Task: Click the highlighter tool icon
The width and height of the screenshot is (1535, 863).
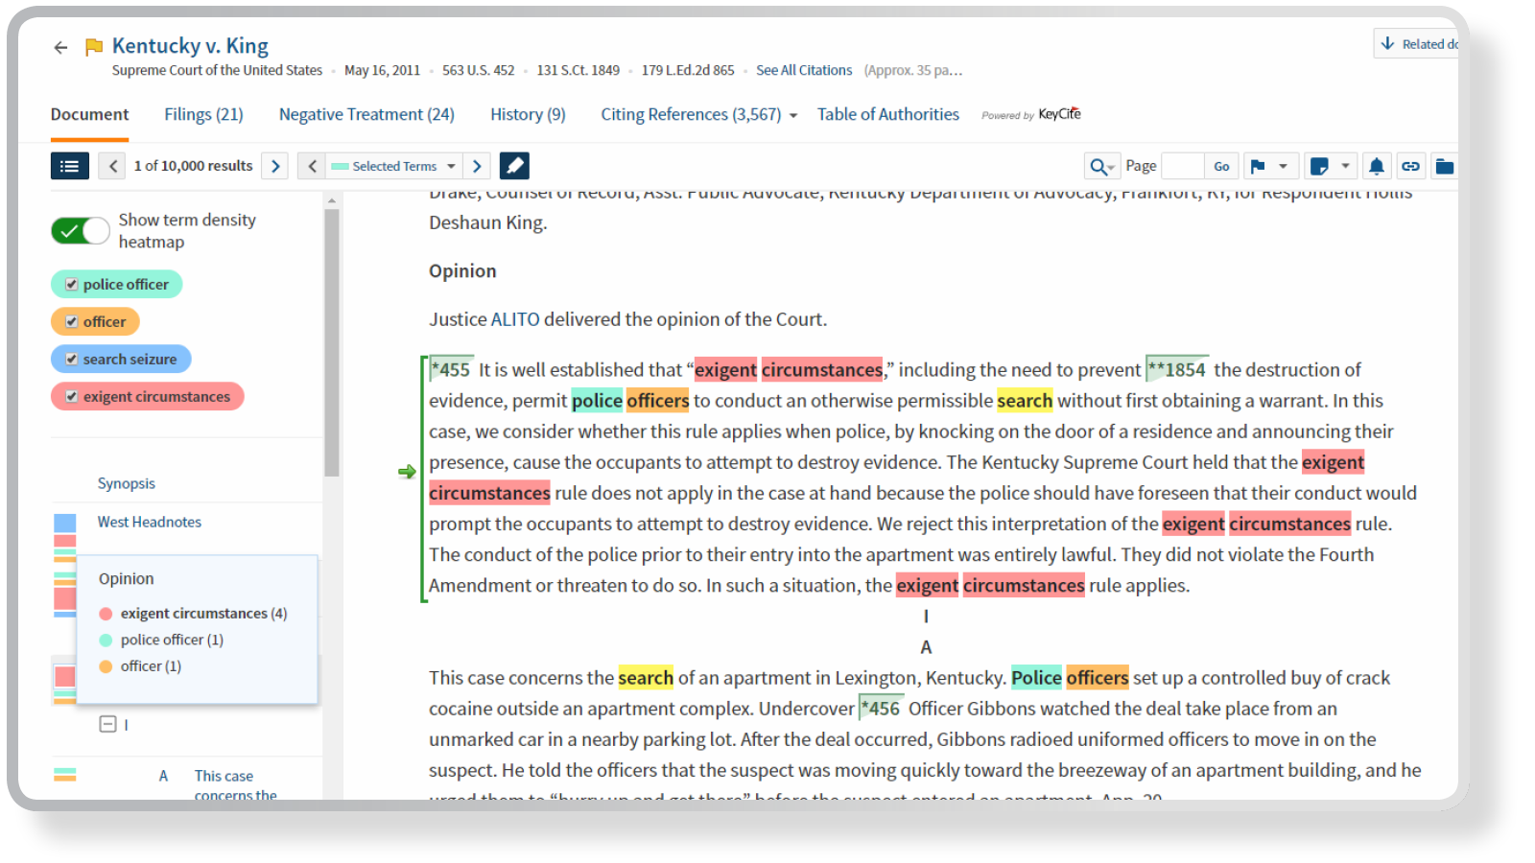Action: coord(514,166)
